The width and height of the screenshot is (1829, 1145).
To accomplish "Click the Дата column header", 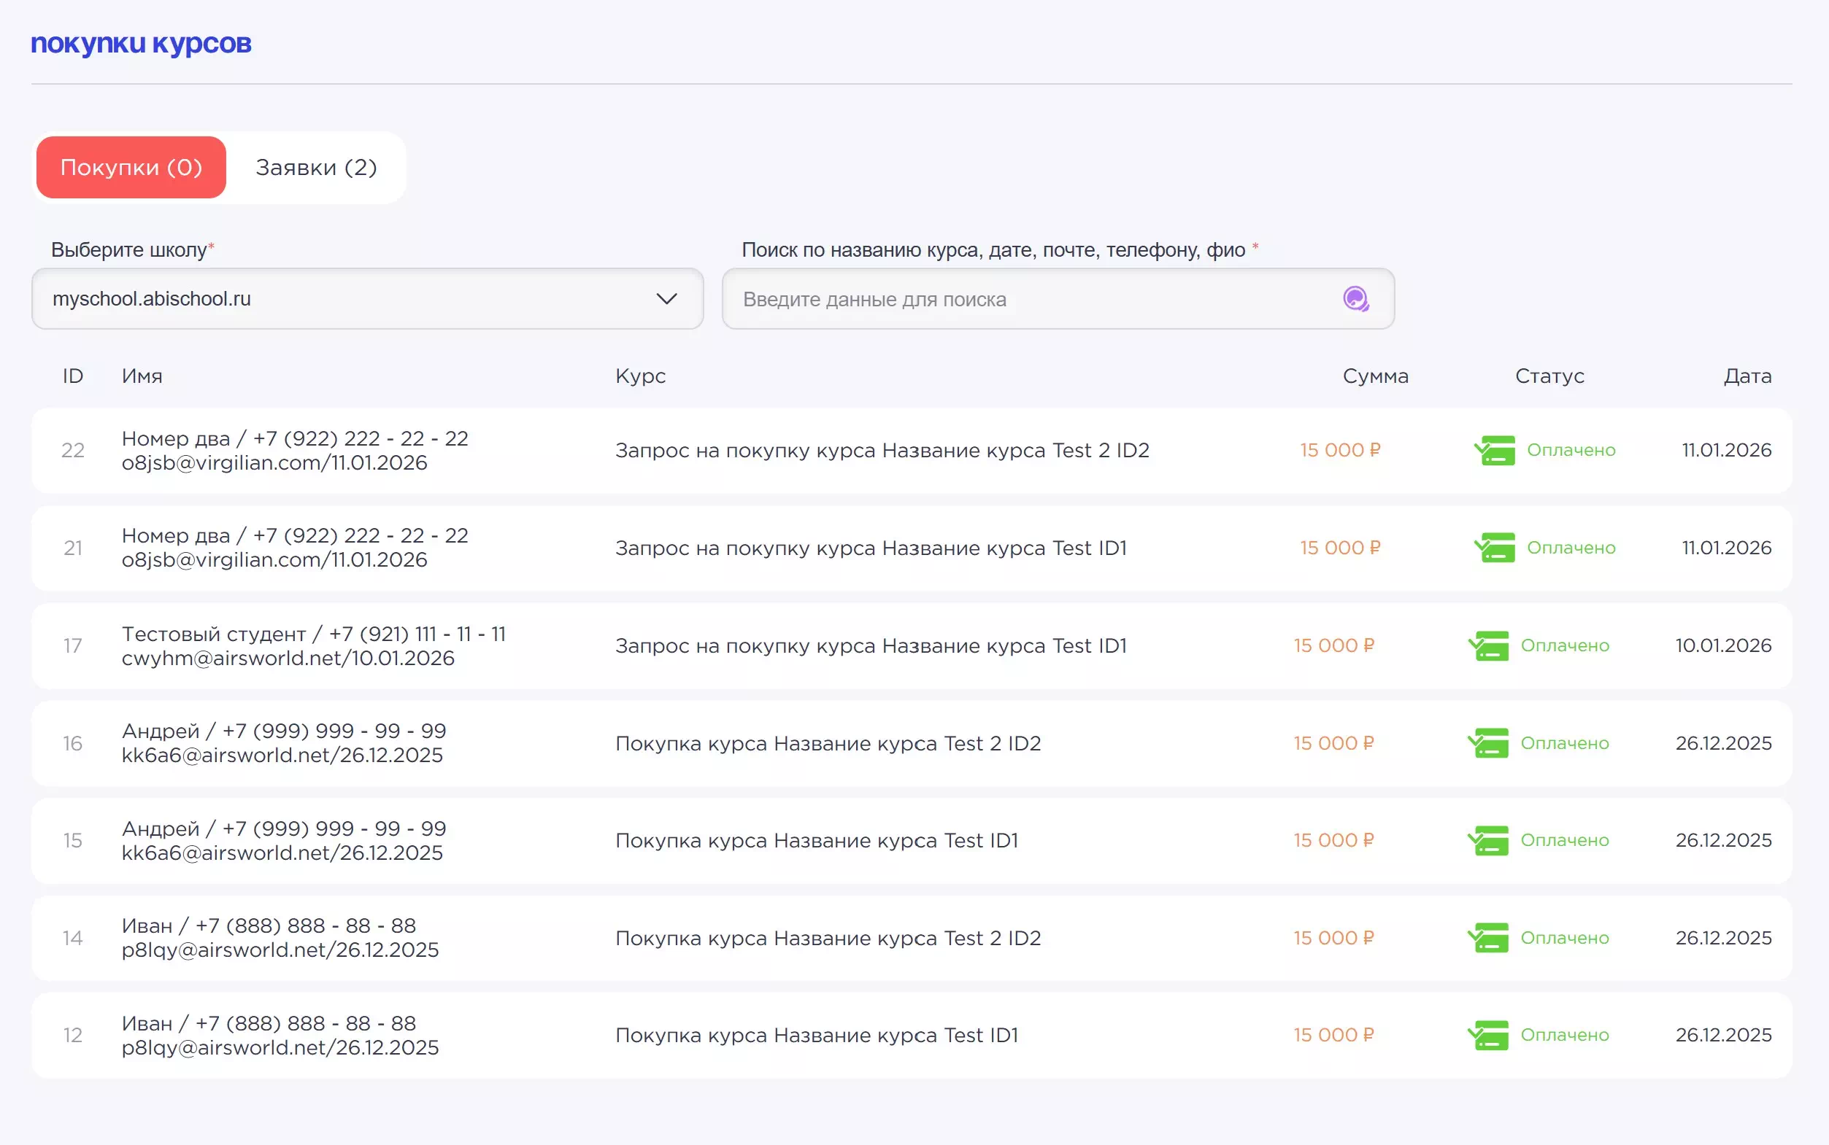I will pyautogui.click(x=1747, y=376).
